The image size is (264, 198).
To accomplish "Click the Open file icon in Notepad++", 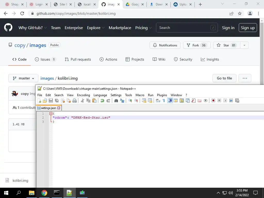I will pyautogui.click(x=45, y=101).
